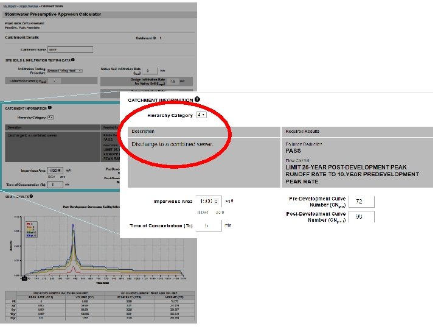Click Time of Concentration field in the enlarged callout
Viewport: 438px width, 329px height.
tap(209, 225)
